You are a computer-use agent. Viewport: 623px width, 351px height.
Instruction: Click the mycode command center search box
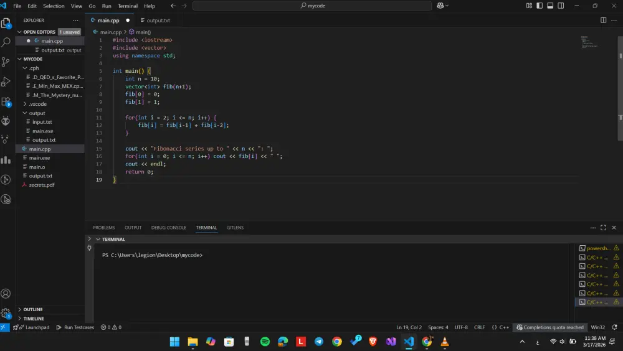pos(312,6)
